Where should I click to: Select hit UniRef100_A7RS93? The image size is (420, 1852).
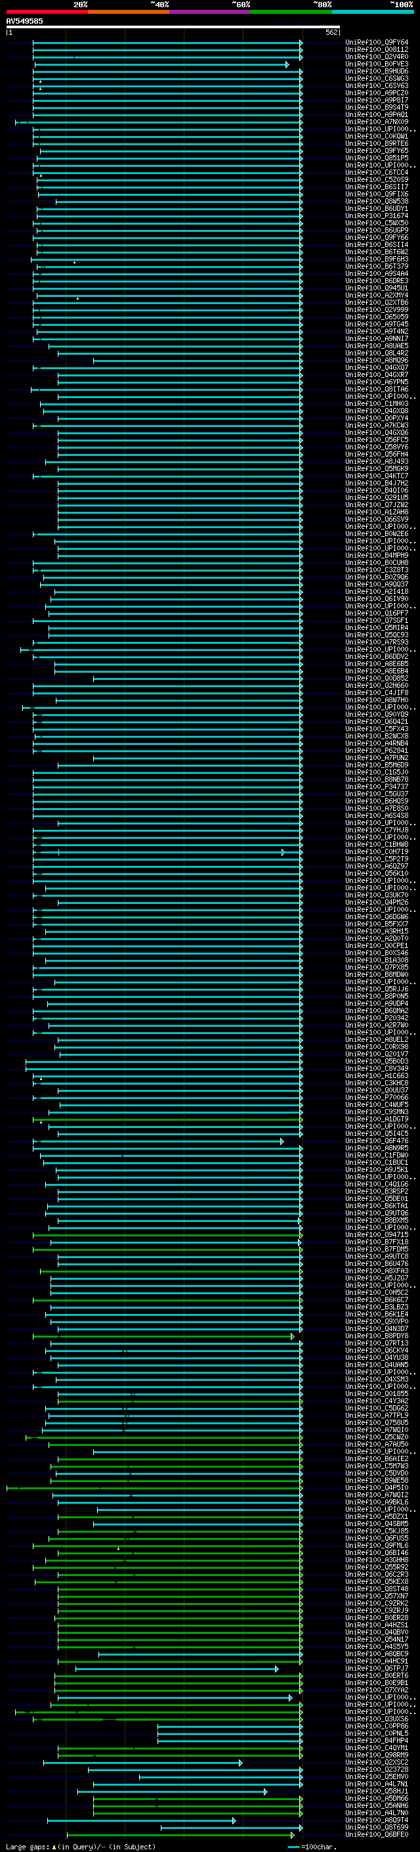pyautogui.click(x=377, y=642)
